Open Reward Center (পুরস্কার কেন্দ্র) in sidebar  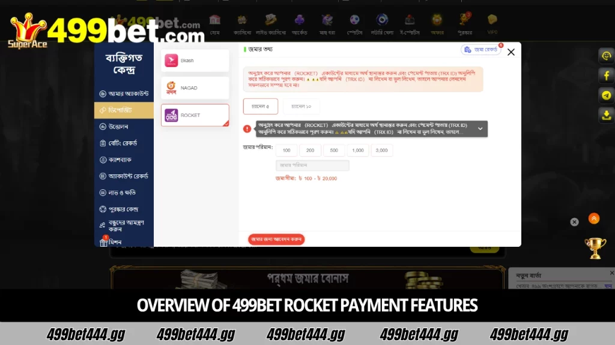click(x=124, y=209)
